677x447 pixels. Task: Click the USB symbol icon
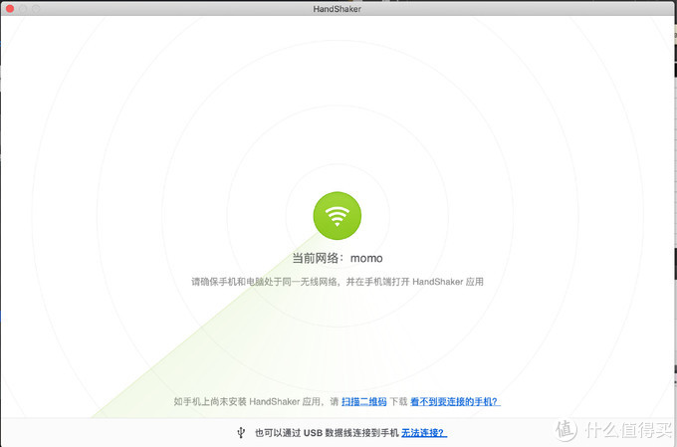point(241,432)
